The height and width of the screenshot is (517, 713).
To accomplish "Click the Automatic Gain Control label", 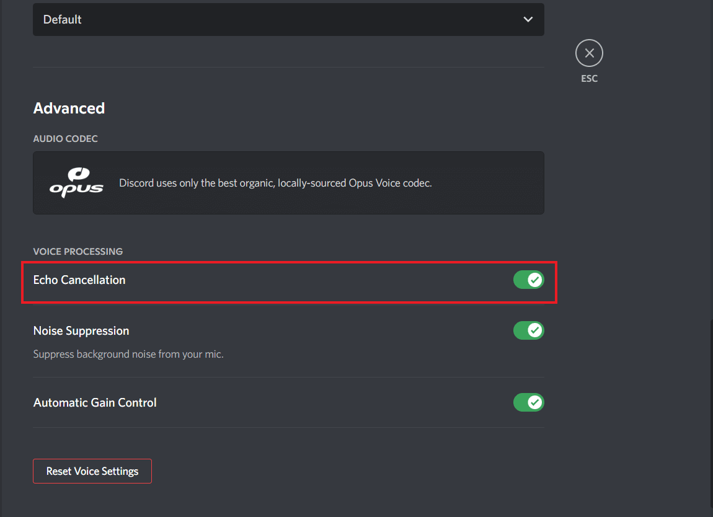I will click(95, 403).
